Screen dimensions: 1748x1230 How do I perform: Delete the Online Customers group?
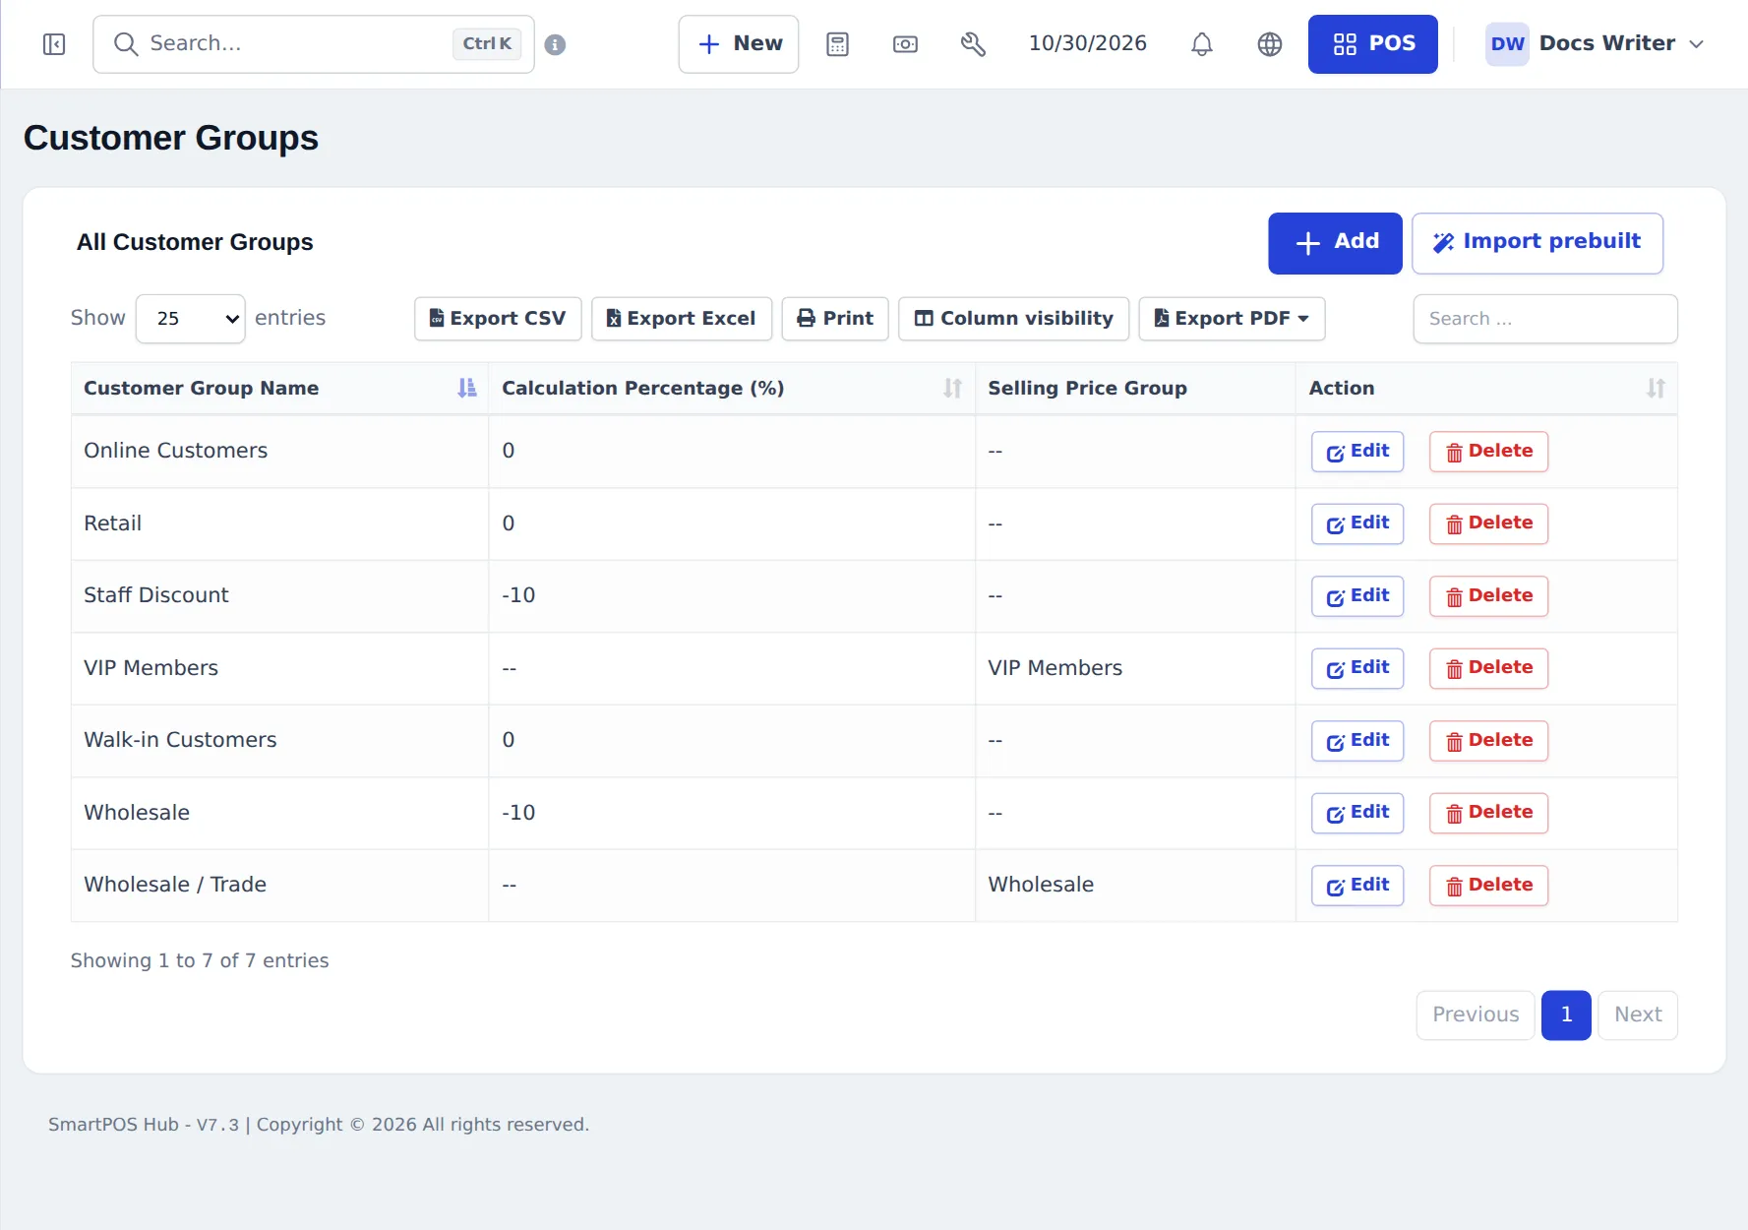1488,452
